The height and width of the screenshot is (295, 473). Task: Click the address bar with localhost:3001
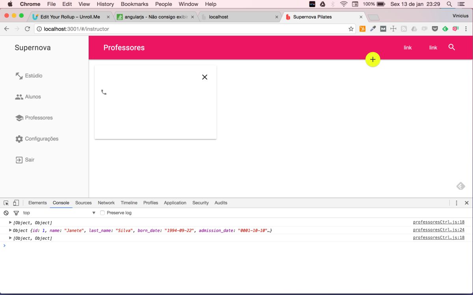(x=195, y=29)
